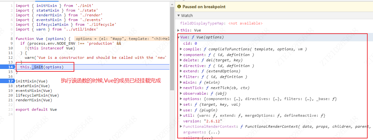Expand the mixin function property
Screen dimensions: 373x140
(x=181, y=82)
